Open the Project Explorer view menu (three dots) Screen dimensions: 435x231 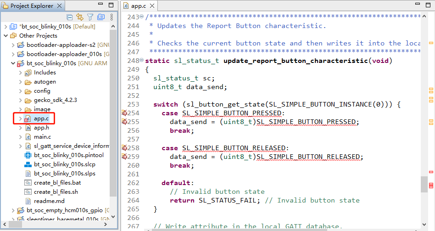point(111,17)
